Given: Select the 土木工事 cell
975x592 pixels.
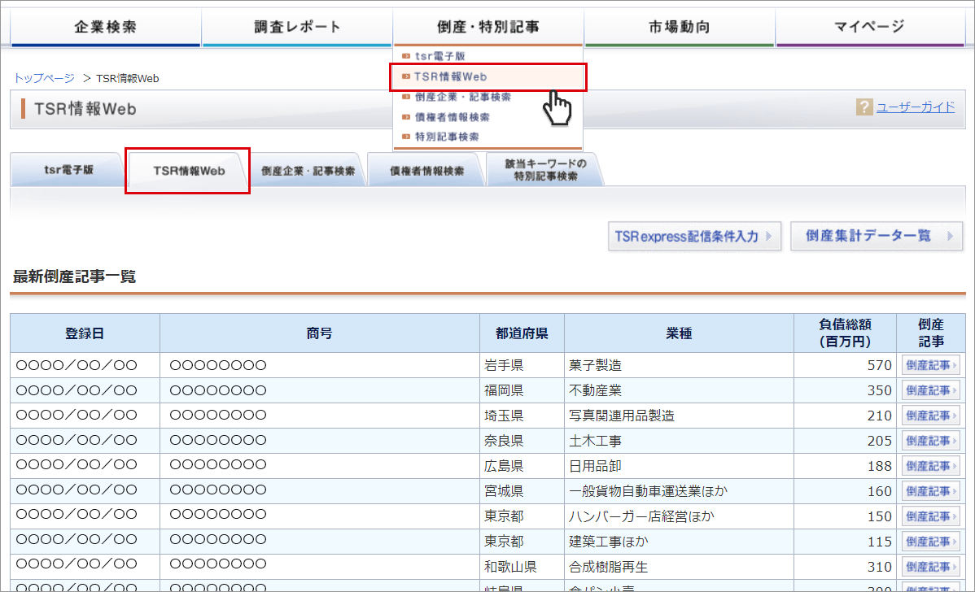Looking at the screenshot, I should click(679, 441).
